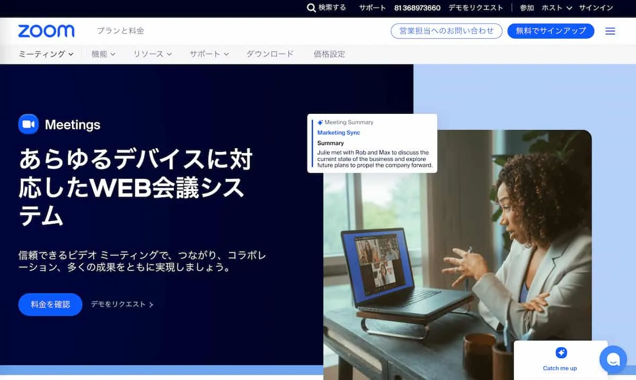Viewport: 636px width, 380px height.
Task: Click サインイン in the top bar
Action: pyautogui.click(x=596, y=8)
